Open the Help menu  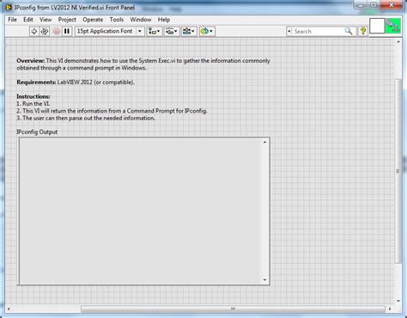click(164, 20)
